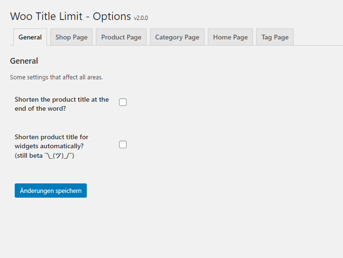Save changes with Änderungen speichern button
The width and height of the screenshot is (343, 258).
pos(51,191)
